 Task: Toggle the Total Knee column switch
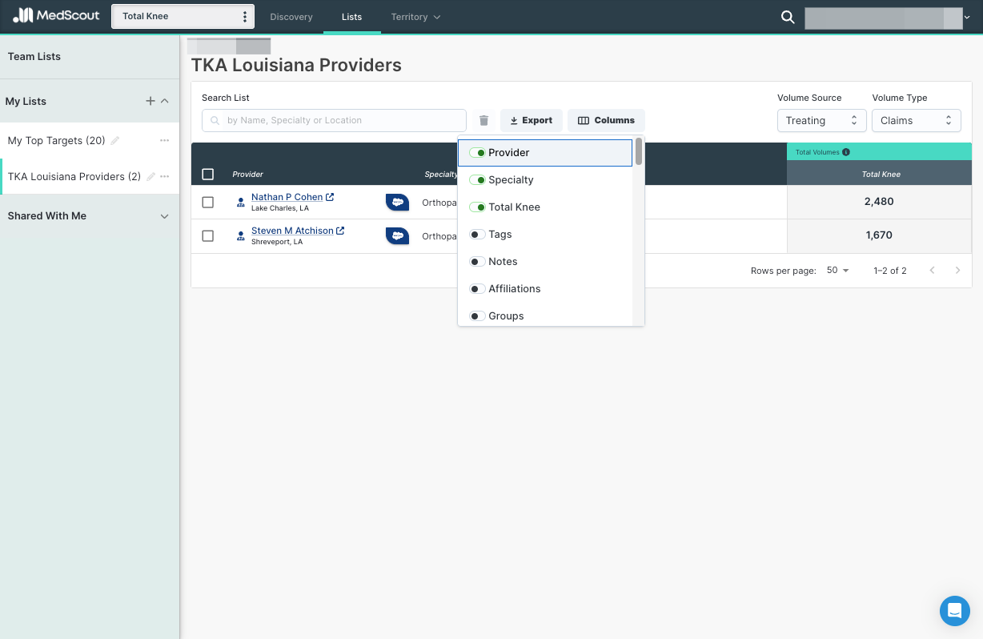(x=477, y=207)
